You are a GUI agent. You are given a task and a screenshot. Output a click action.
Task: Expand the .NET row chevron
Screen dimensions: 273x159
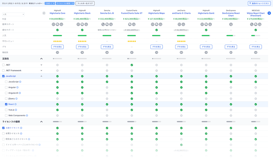[41, 65]
